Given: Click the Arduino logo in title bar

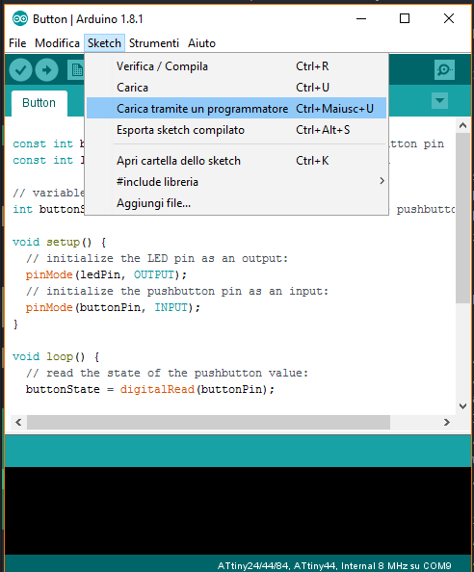Looking at the screenshot, I should [19, 18].
